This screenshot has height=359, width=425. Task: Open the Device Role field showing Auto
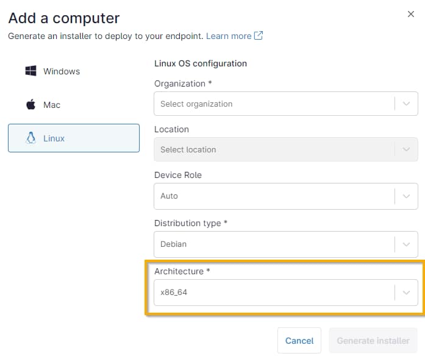tap(274, 196)
